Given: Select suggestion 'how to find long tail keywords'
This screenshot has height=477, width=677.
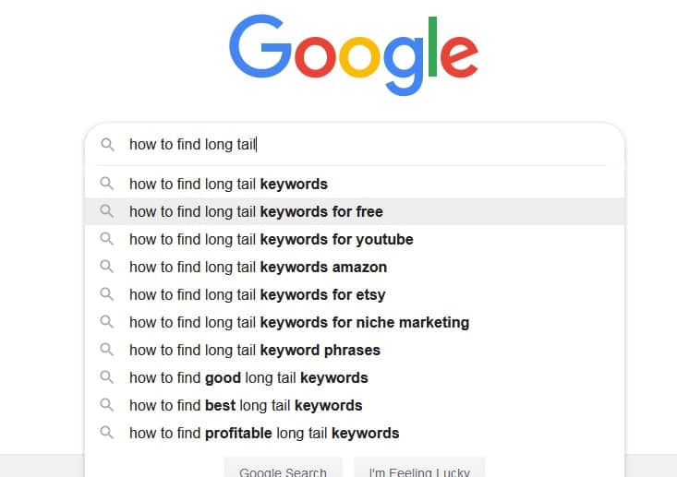Looking at the screenshot, I should [x=228, y=184].
